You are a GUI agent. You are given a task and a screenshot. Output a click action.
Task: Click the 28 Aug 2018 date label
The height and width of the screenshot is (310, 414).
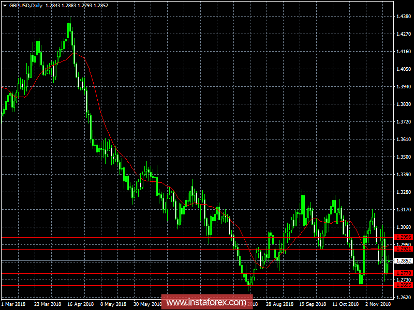point(279,304)
